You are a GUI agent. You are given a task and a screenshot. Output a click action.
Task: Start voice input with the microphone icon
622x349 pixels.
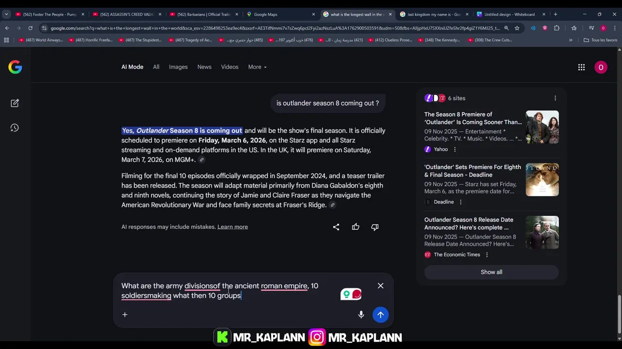click(x=361, y=315)
